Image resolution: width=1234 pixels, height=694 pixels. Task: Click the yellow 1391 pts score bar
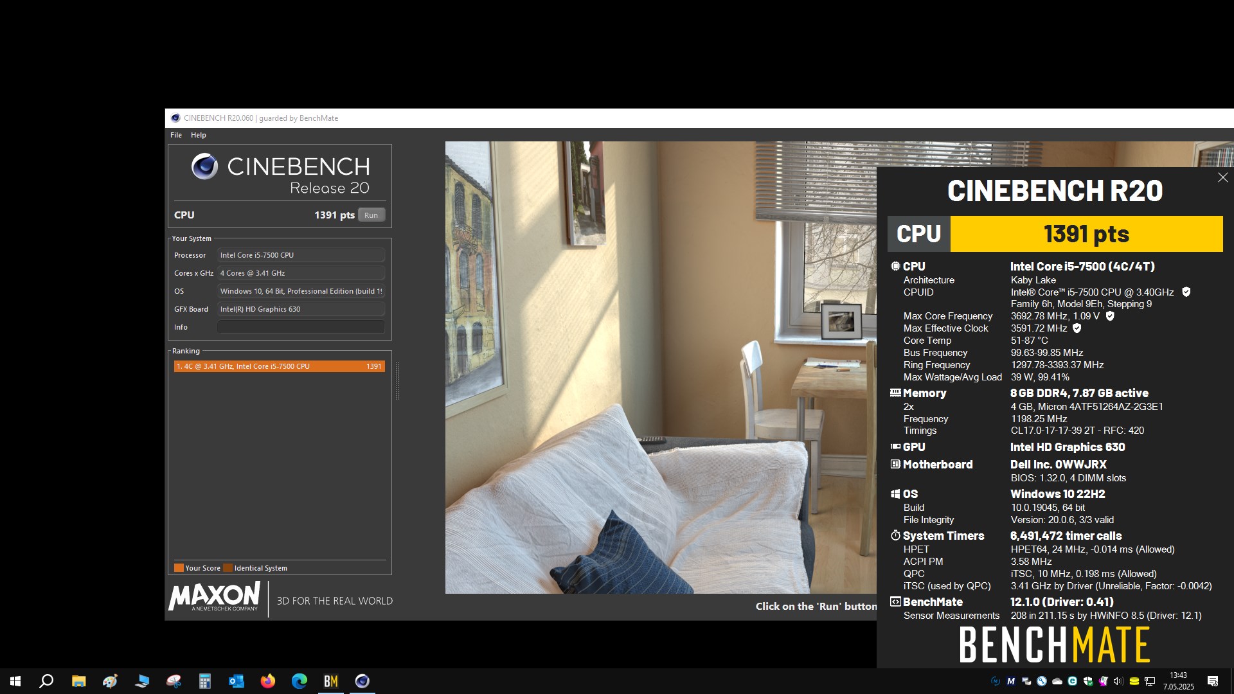click(x=1086, y=234)
